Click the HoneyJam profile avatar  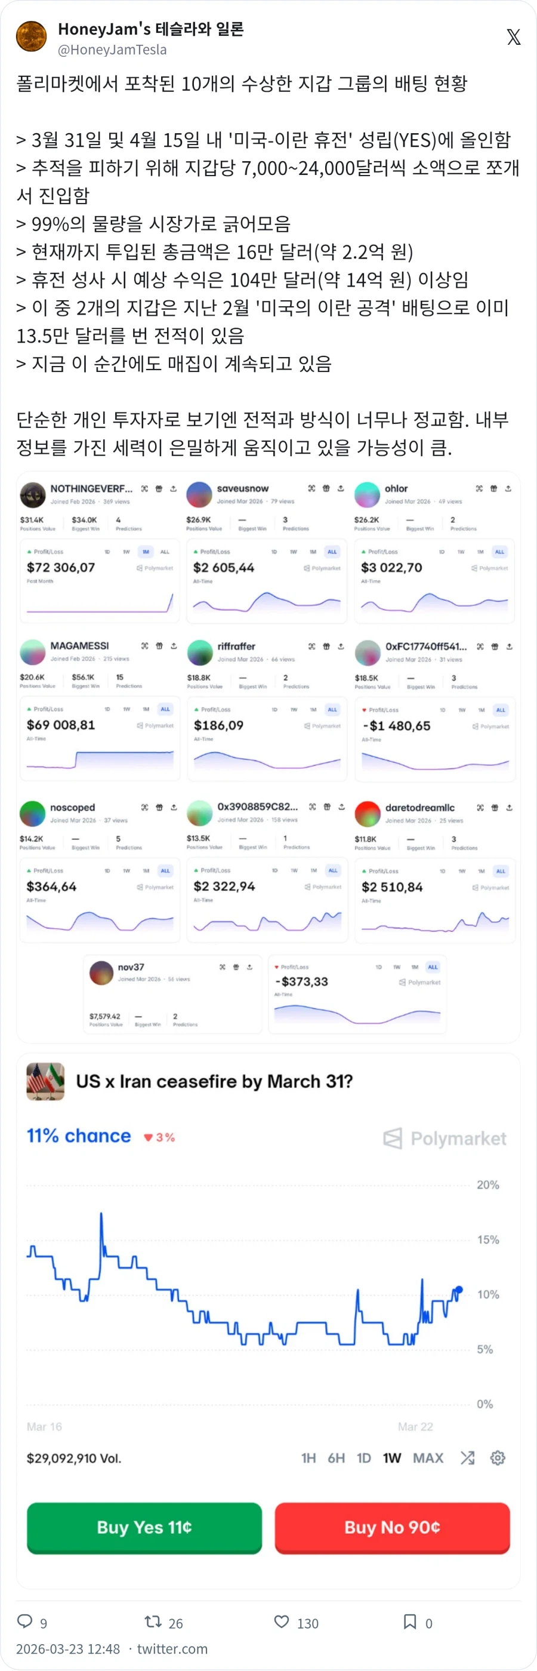coord(31,37)
